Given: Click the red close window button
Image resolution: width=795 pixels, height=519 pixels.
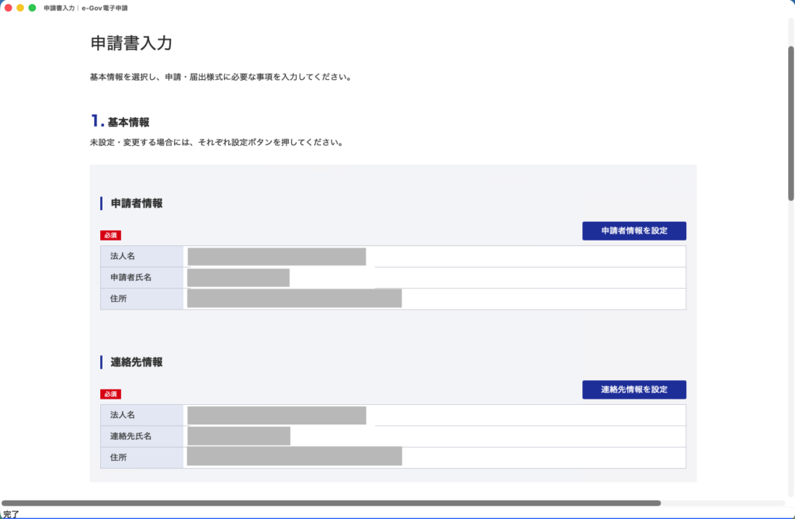Looking at the screenshot, I should [8, 8].
